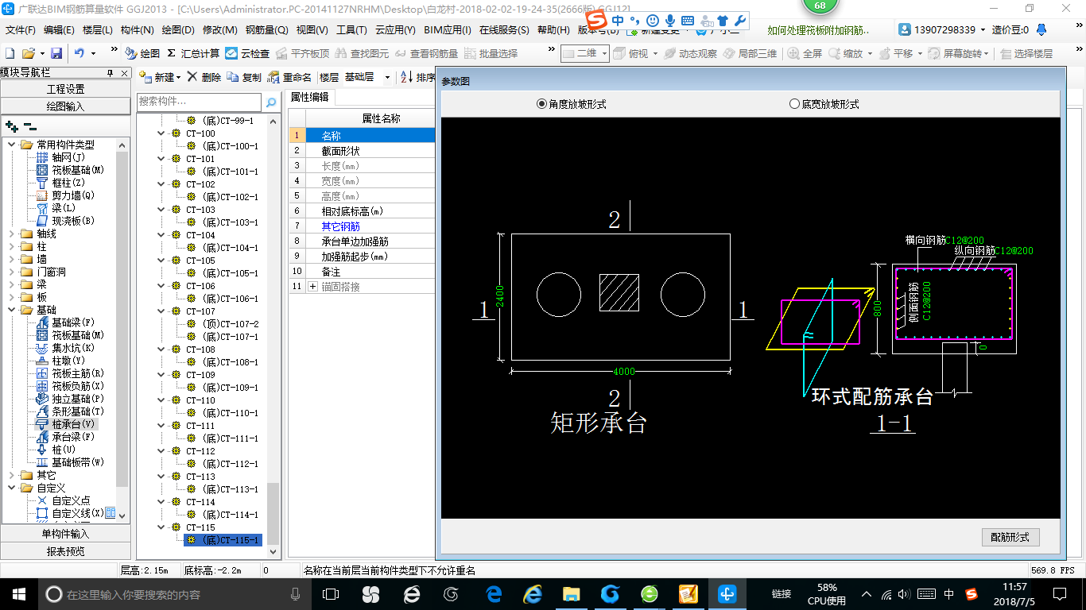Viewport: 1086px width, 610px height.
Task: Collapse the CT-115 node
Action: tap(163, 527)
